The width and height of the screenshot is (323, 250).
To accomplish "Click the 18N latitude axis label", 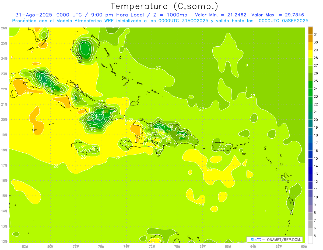I will coord(4,150).
